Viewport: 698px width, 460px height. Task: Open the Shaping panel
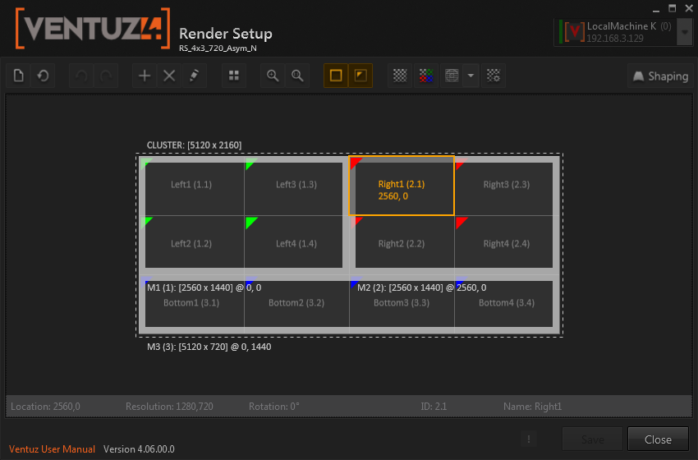(x=659, y=76)
